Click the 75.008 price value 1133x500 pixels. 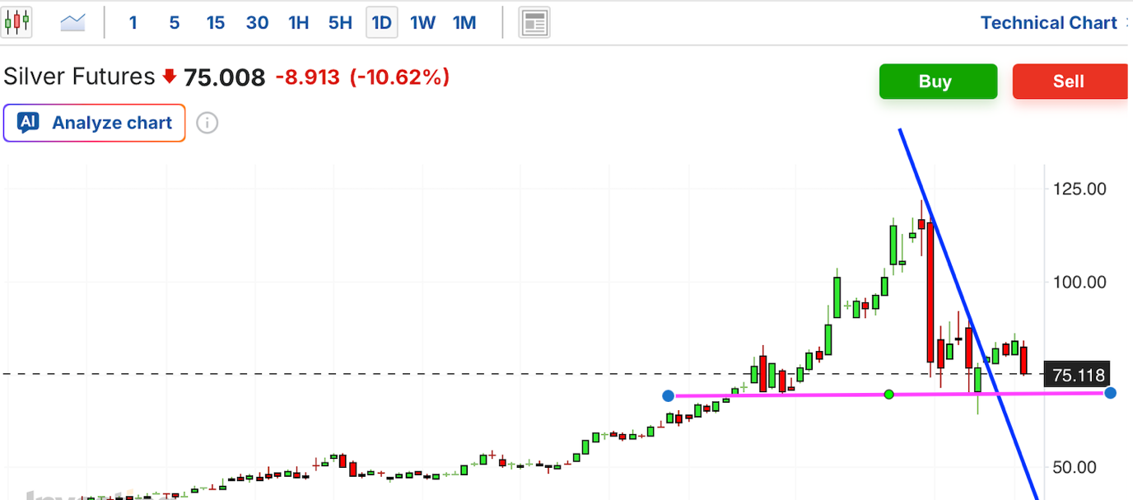224,77
